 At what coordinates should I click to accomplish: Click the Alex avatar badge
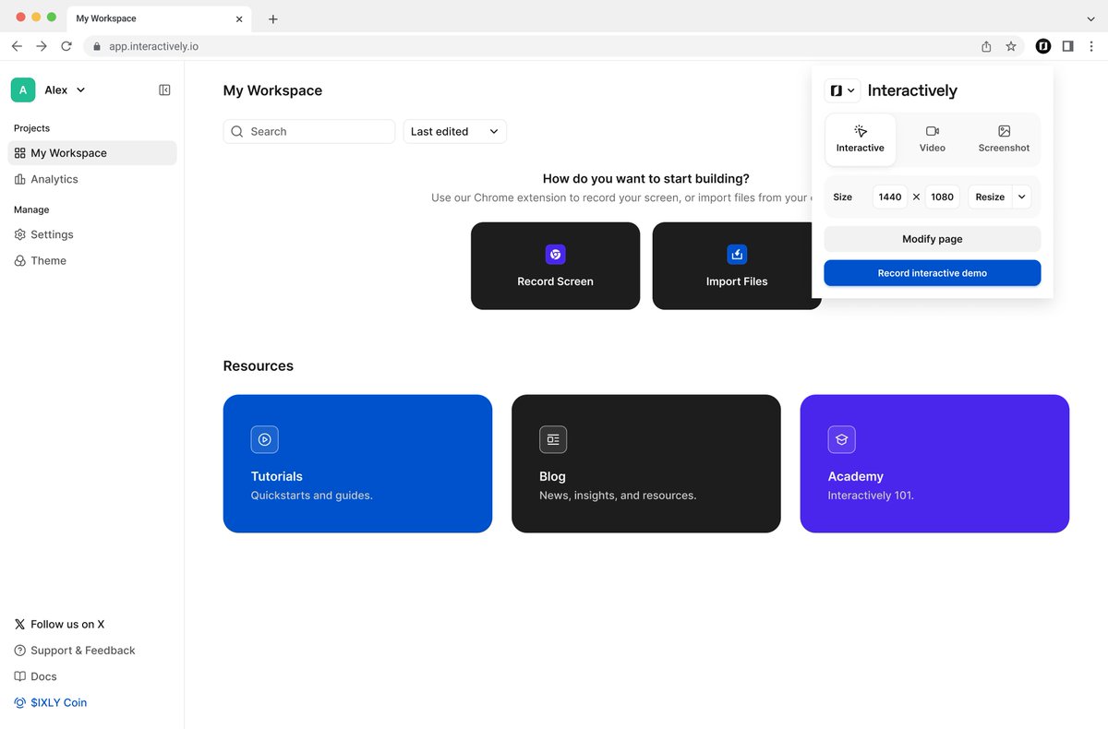[23, 90]
